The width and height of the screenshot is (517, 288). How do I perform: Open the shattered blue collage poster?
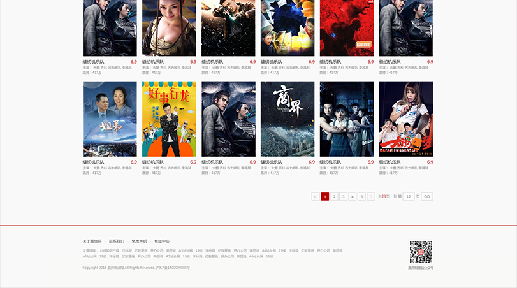[x=288, y=28]
